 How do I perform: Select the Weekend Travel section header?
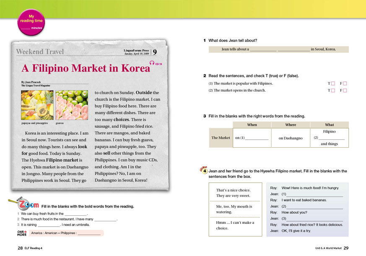(x=40, y=52)
